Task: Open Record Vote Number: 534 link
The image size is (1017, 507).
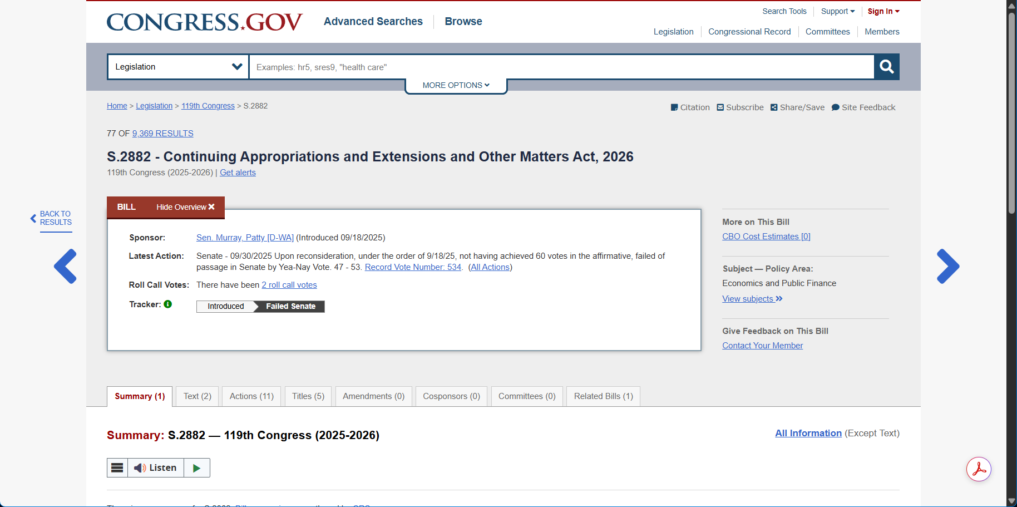Action: (x=413, y=267)
